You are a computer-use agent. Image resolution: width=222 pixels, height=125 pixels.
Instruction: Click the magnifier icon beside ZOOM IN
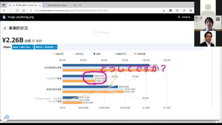pyautogui.click(x=179, y=17)
